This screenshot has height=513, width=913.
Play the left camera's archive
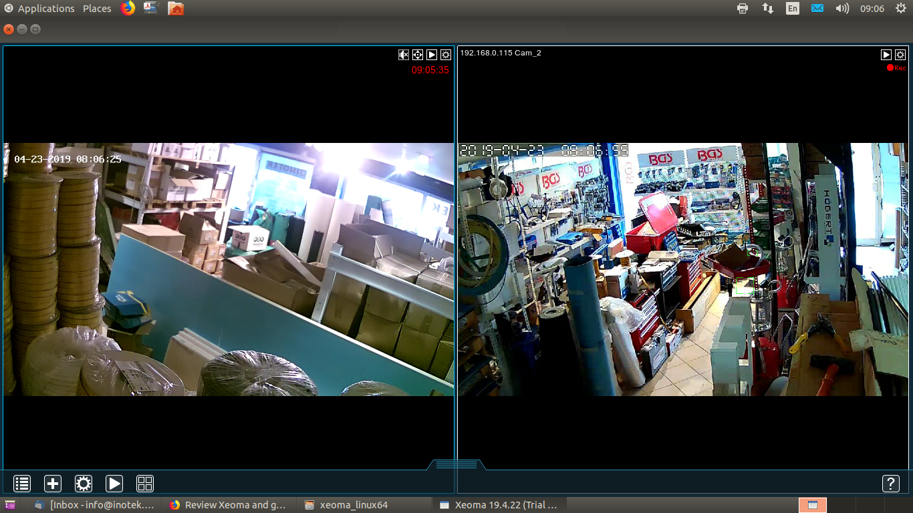coord(432,55)
